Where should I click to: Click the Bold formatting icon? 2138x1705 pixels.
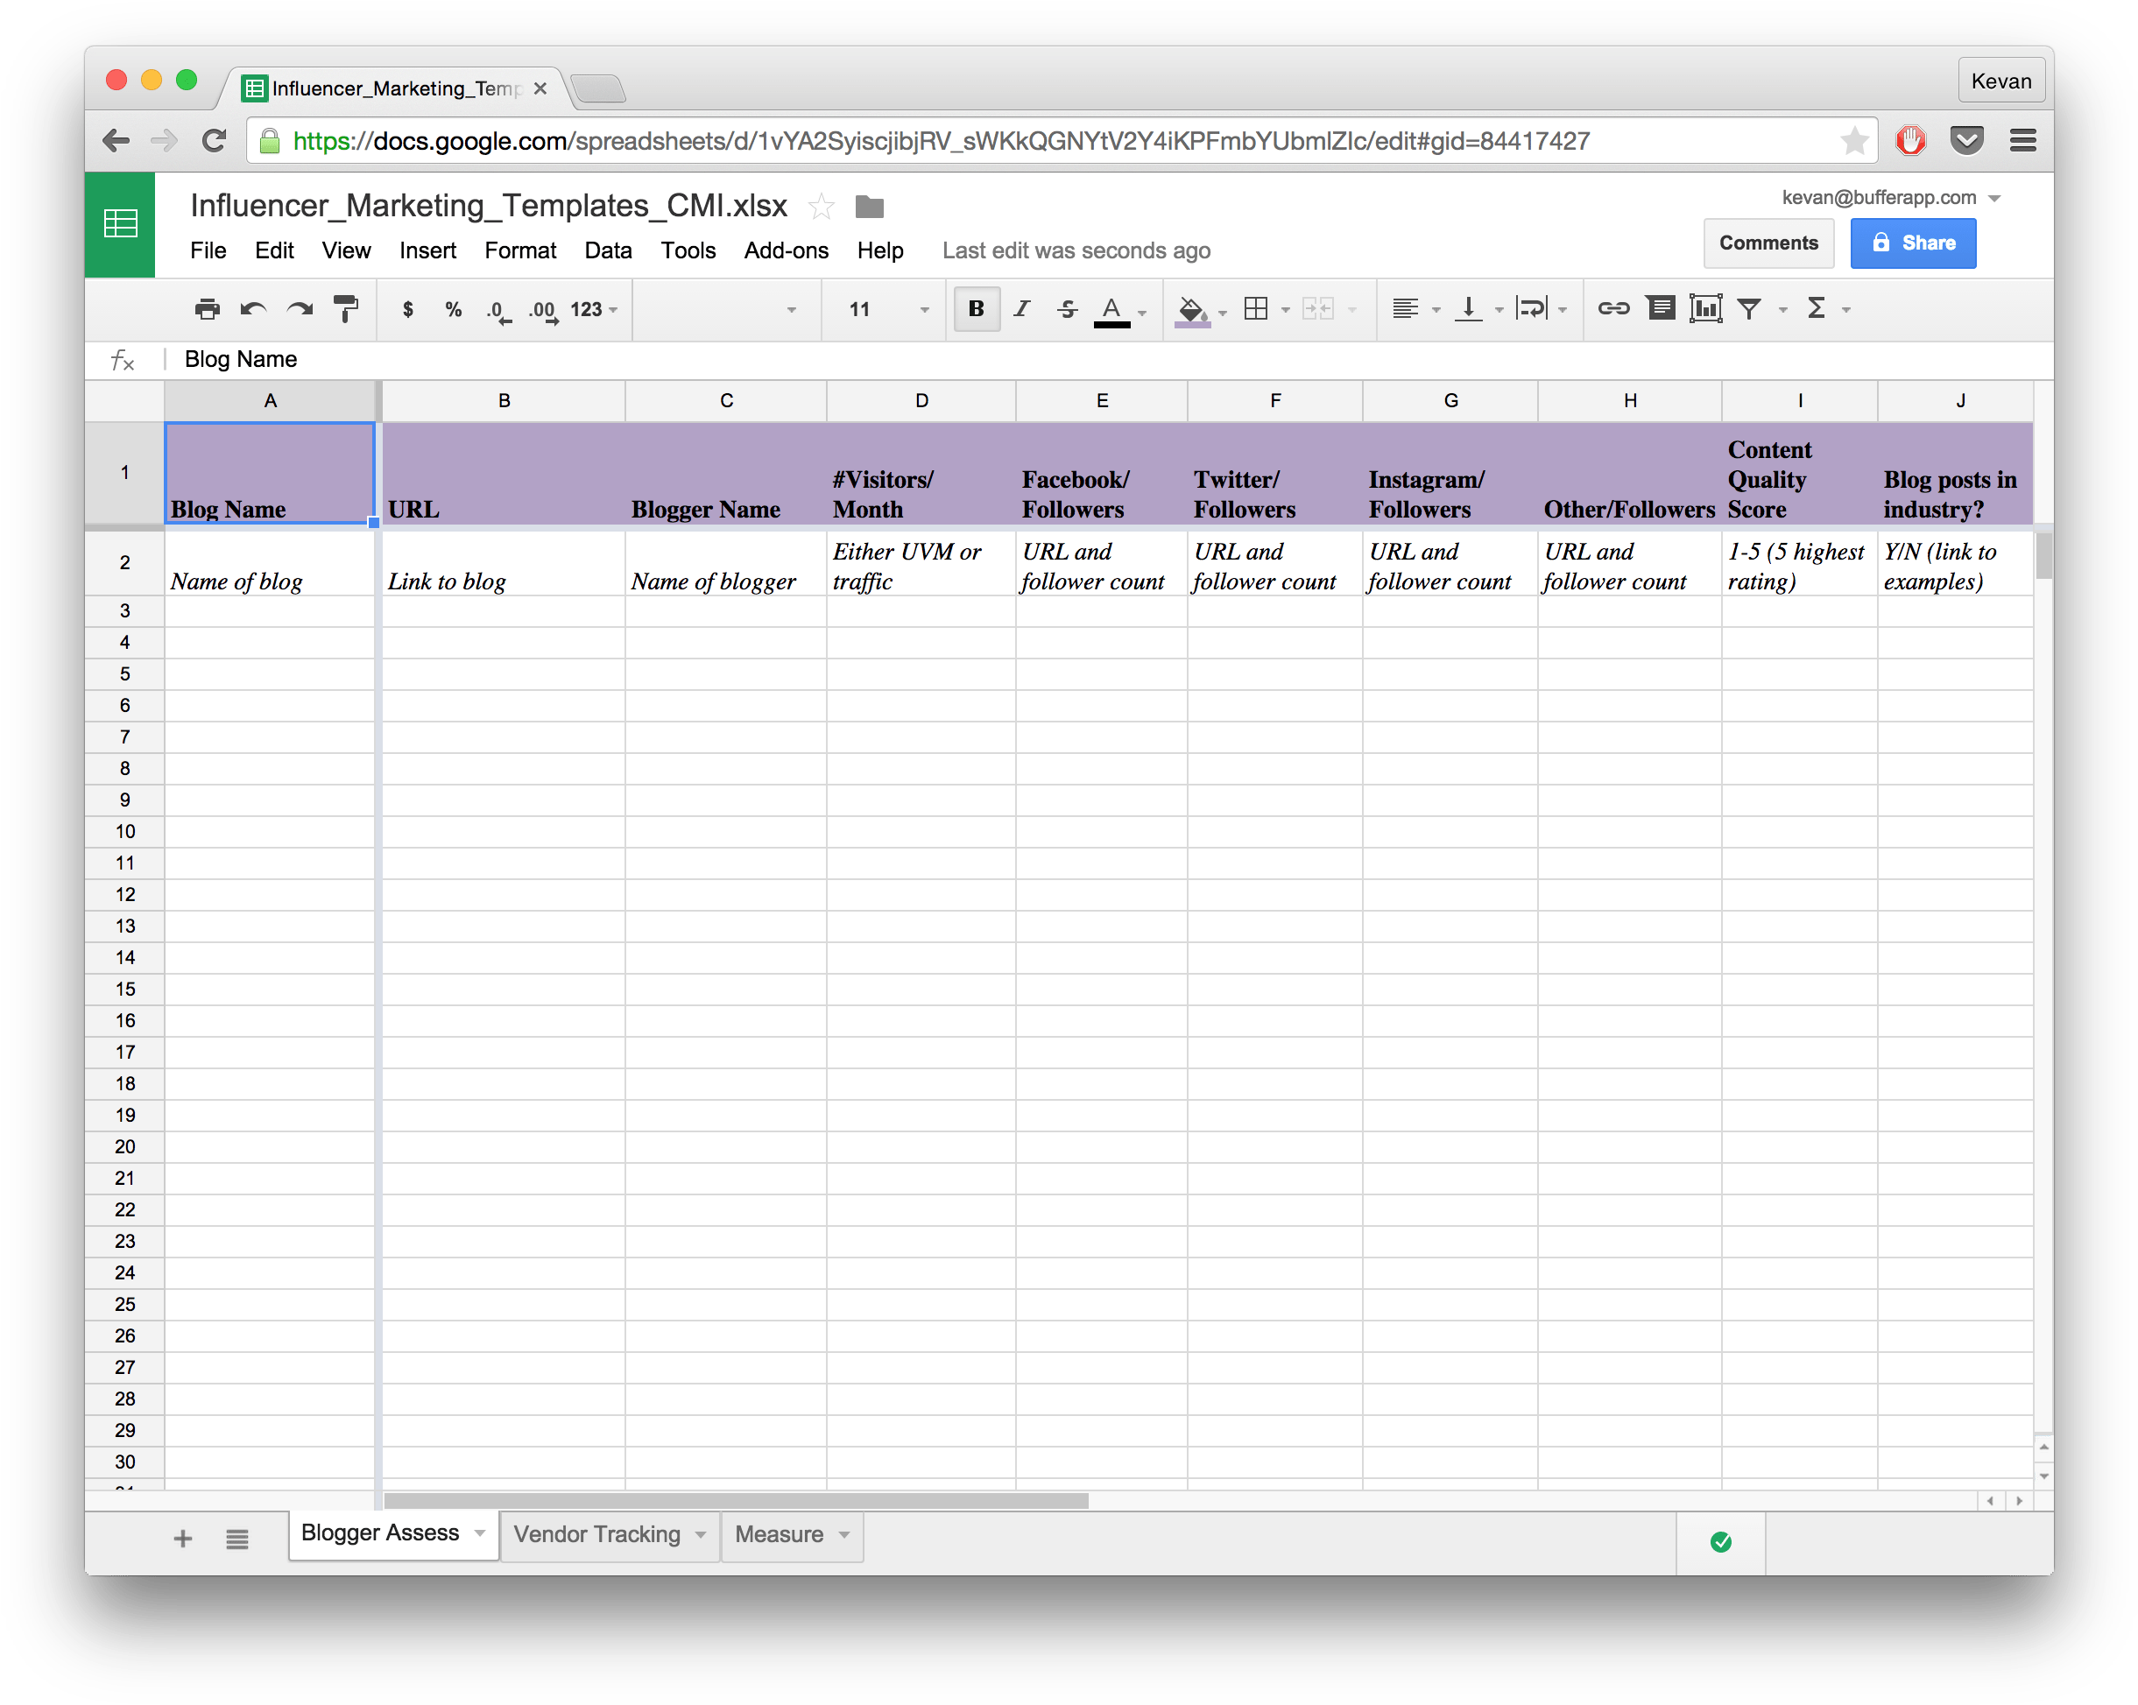coord(977,308)
